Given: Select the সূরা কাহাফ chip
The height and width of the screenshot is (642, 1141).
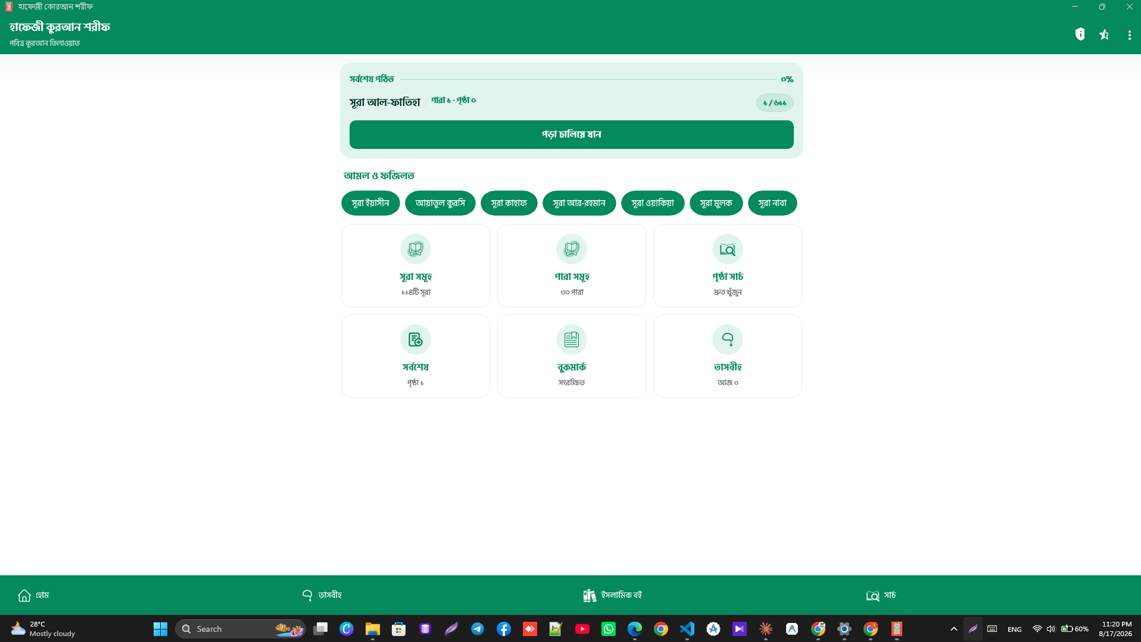Looking at the screenshot, I should (509, 203).
